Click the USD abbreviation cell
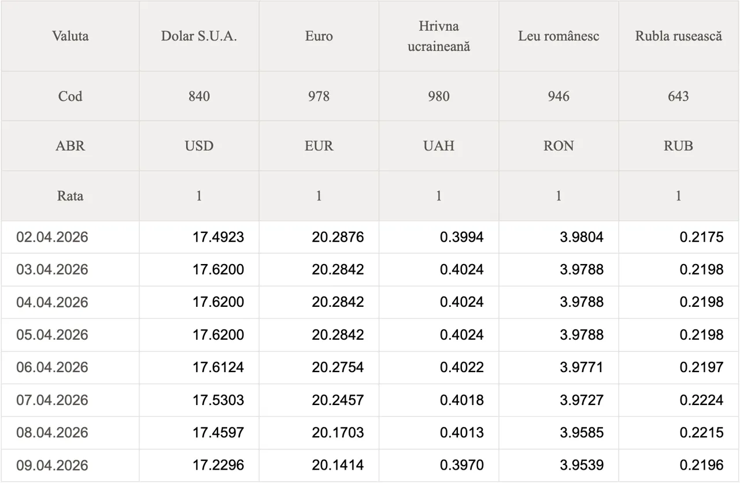Screen dimensions: 740x483 coord(199,146)
